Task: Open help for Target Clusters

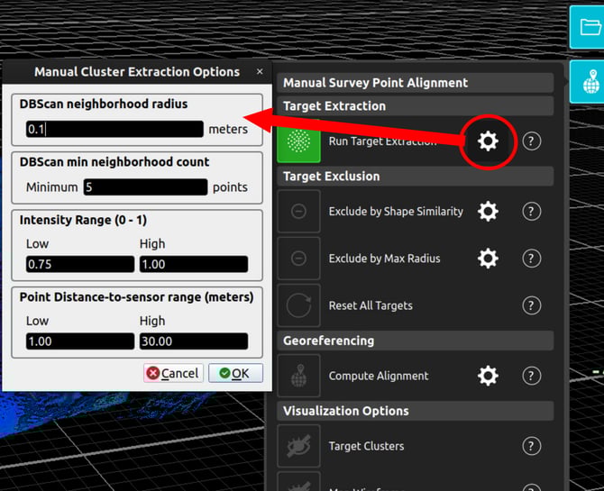Action: (x=532, y=446)
